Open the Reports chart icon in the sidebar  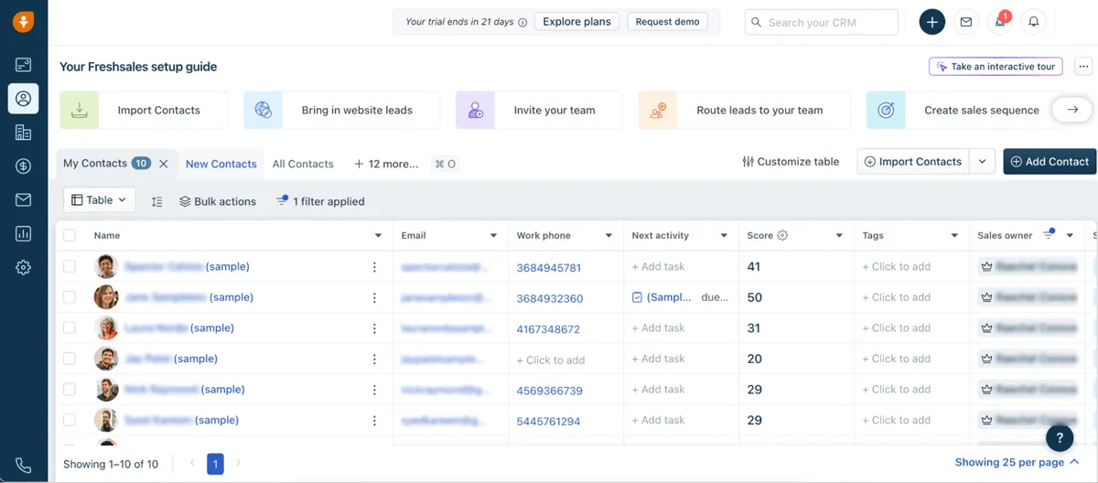point(24,234)
